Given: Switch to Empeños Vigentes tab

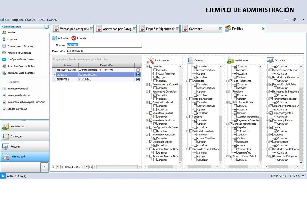Looking at the screenshot, I should coord(158,29).
